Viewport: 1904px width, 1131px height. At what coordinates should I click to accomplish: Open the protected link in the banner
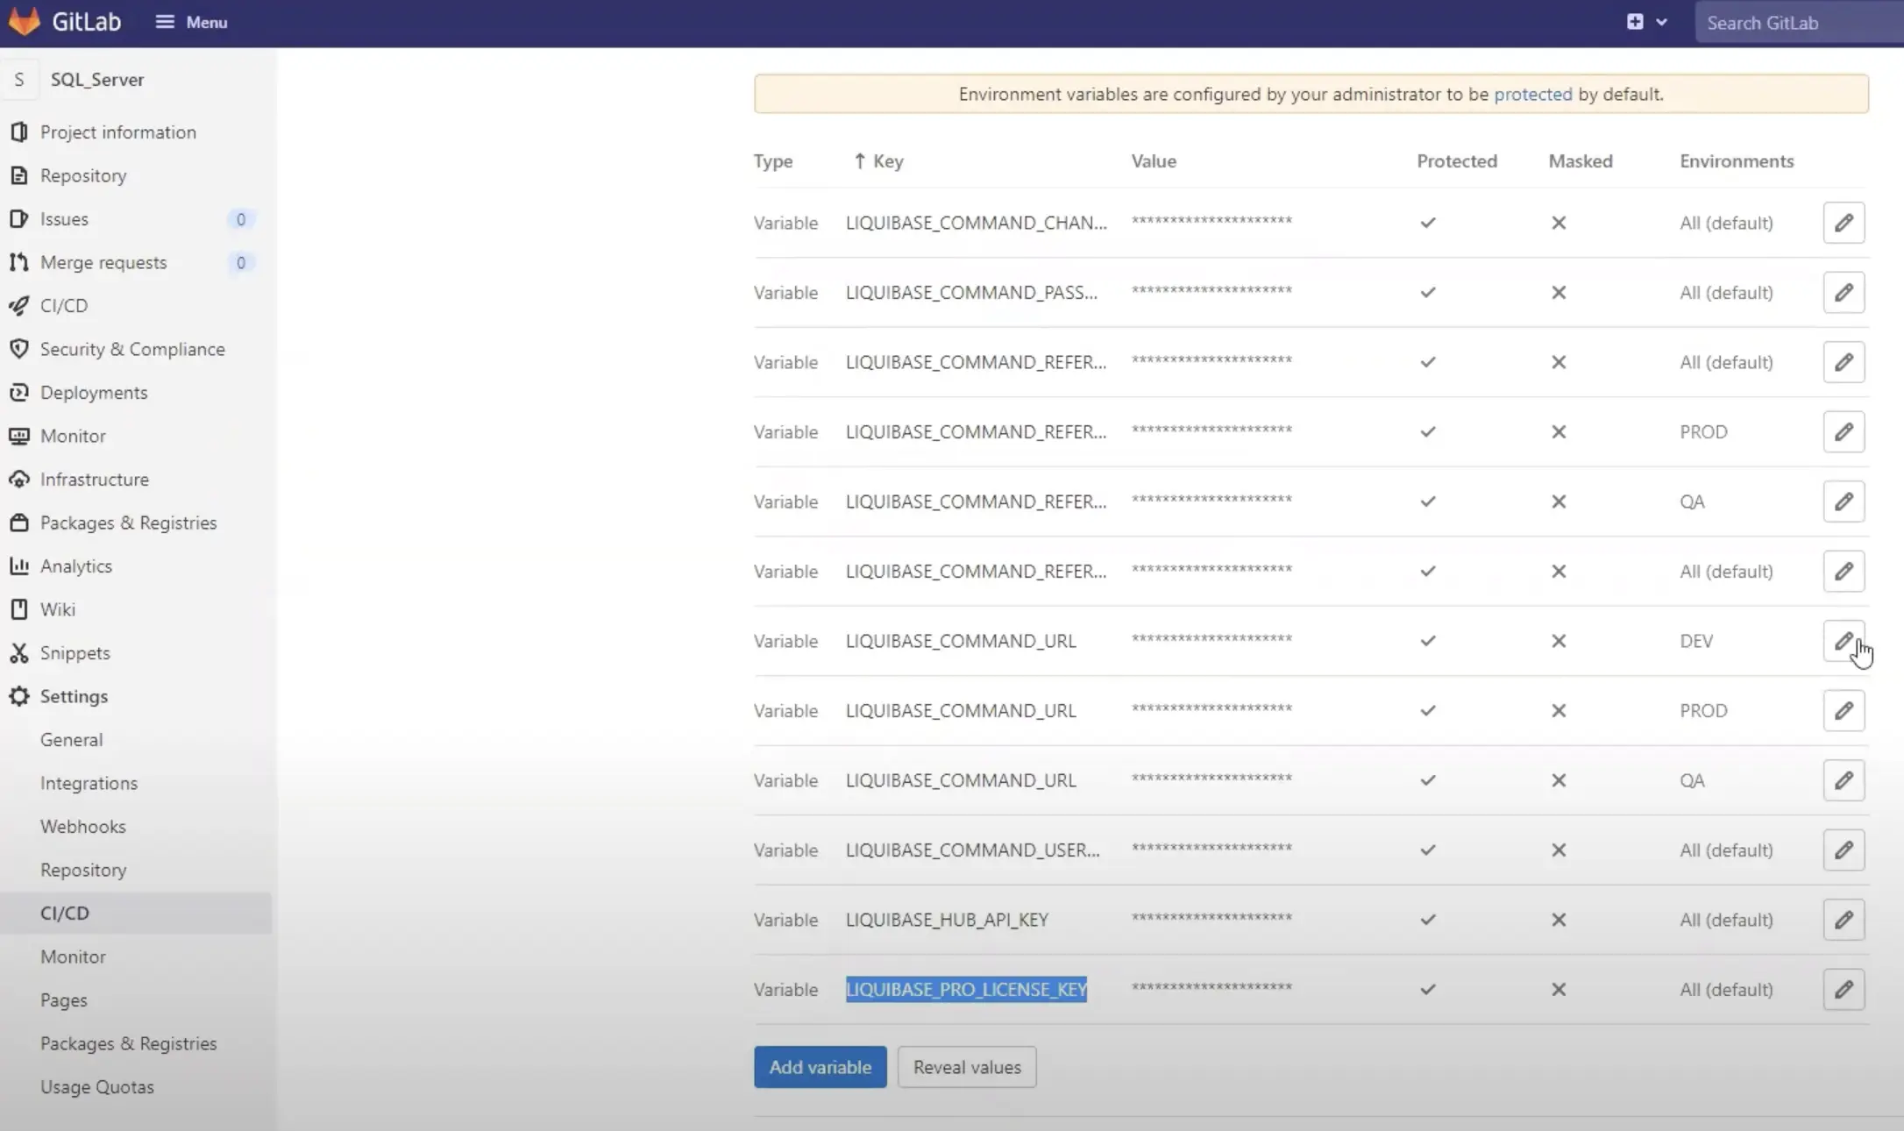point(1532,94)
